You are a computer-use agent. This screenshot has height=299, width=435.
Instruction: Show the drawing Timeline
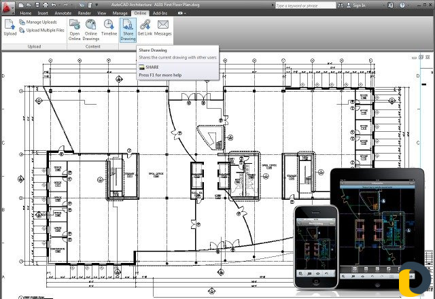(109, 27)
